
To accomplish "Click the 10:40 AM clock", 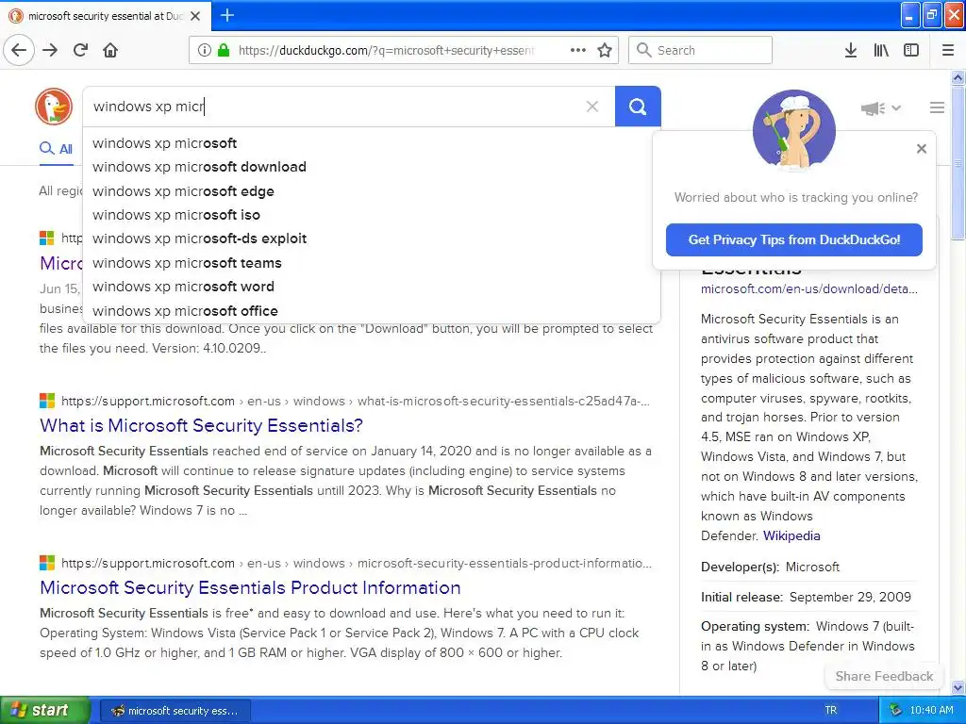I will point(931,710).
